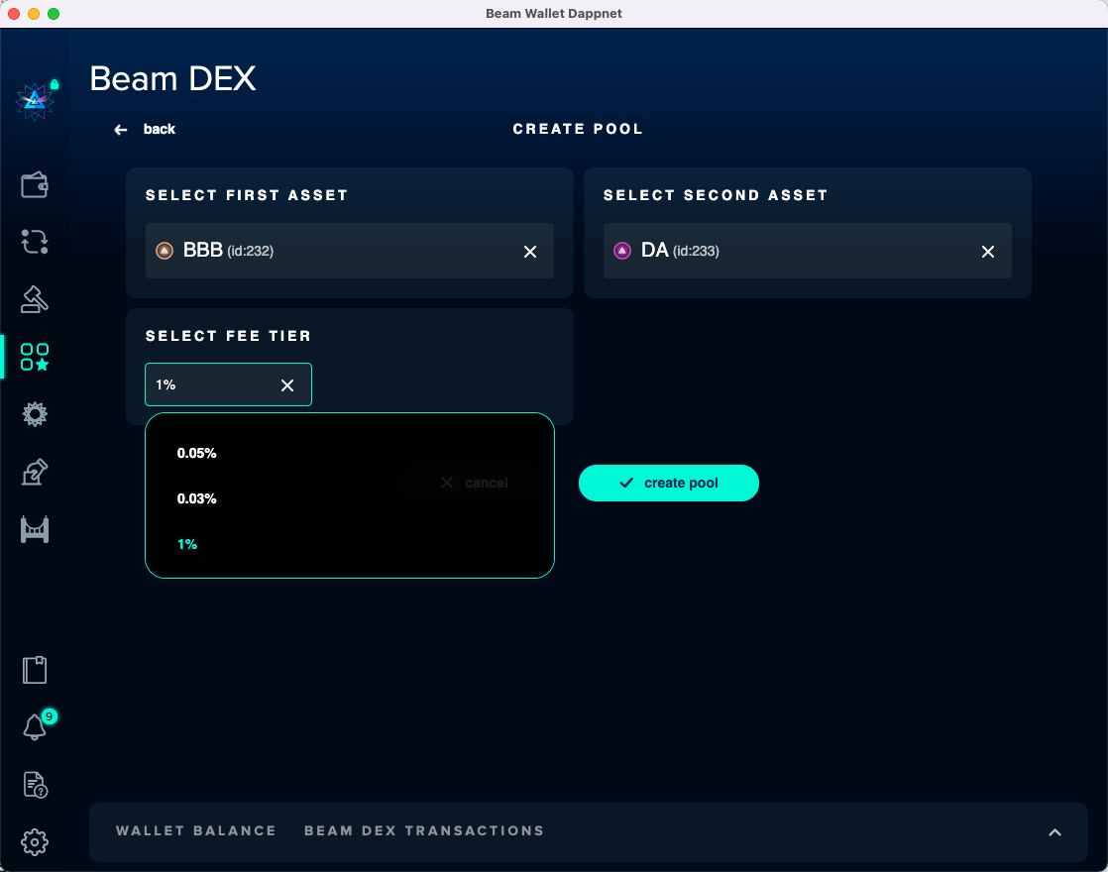Choose the 0.03% fee tier option
Image resolution: width=1108 pixels, height=872 pixels.
[x=196, y=498]
